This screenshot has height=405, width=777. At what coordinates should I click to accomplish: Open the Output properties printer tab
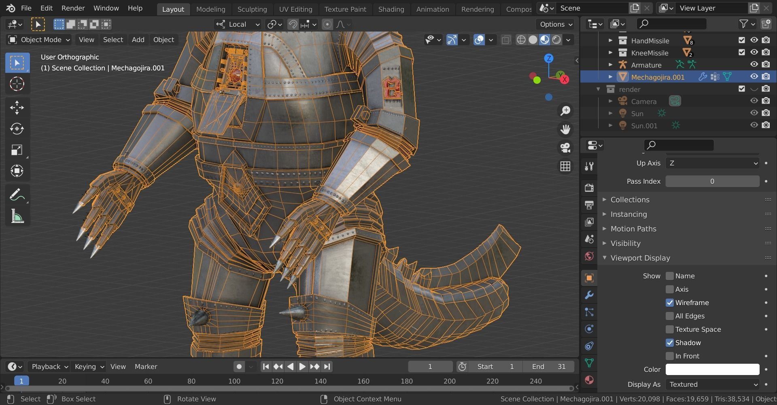(x=589, y=205)
